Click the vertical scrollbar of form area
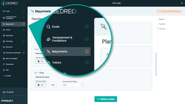185x104 pixels. click(x=156, y=64)
